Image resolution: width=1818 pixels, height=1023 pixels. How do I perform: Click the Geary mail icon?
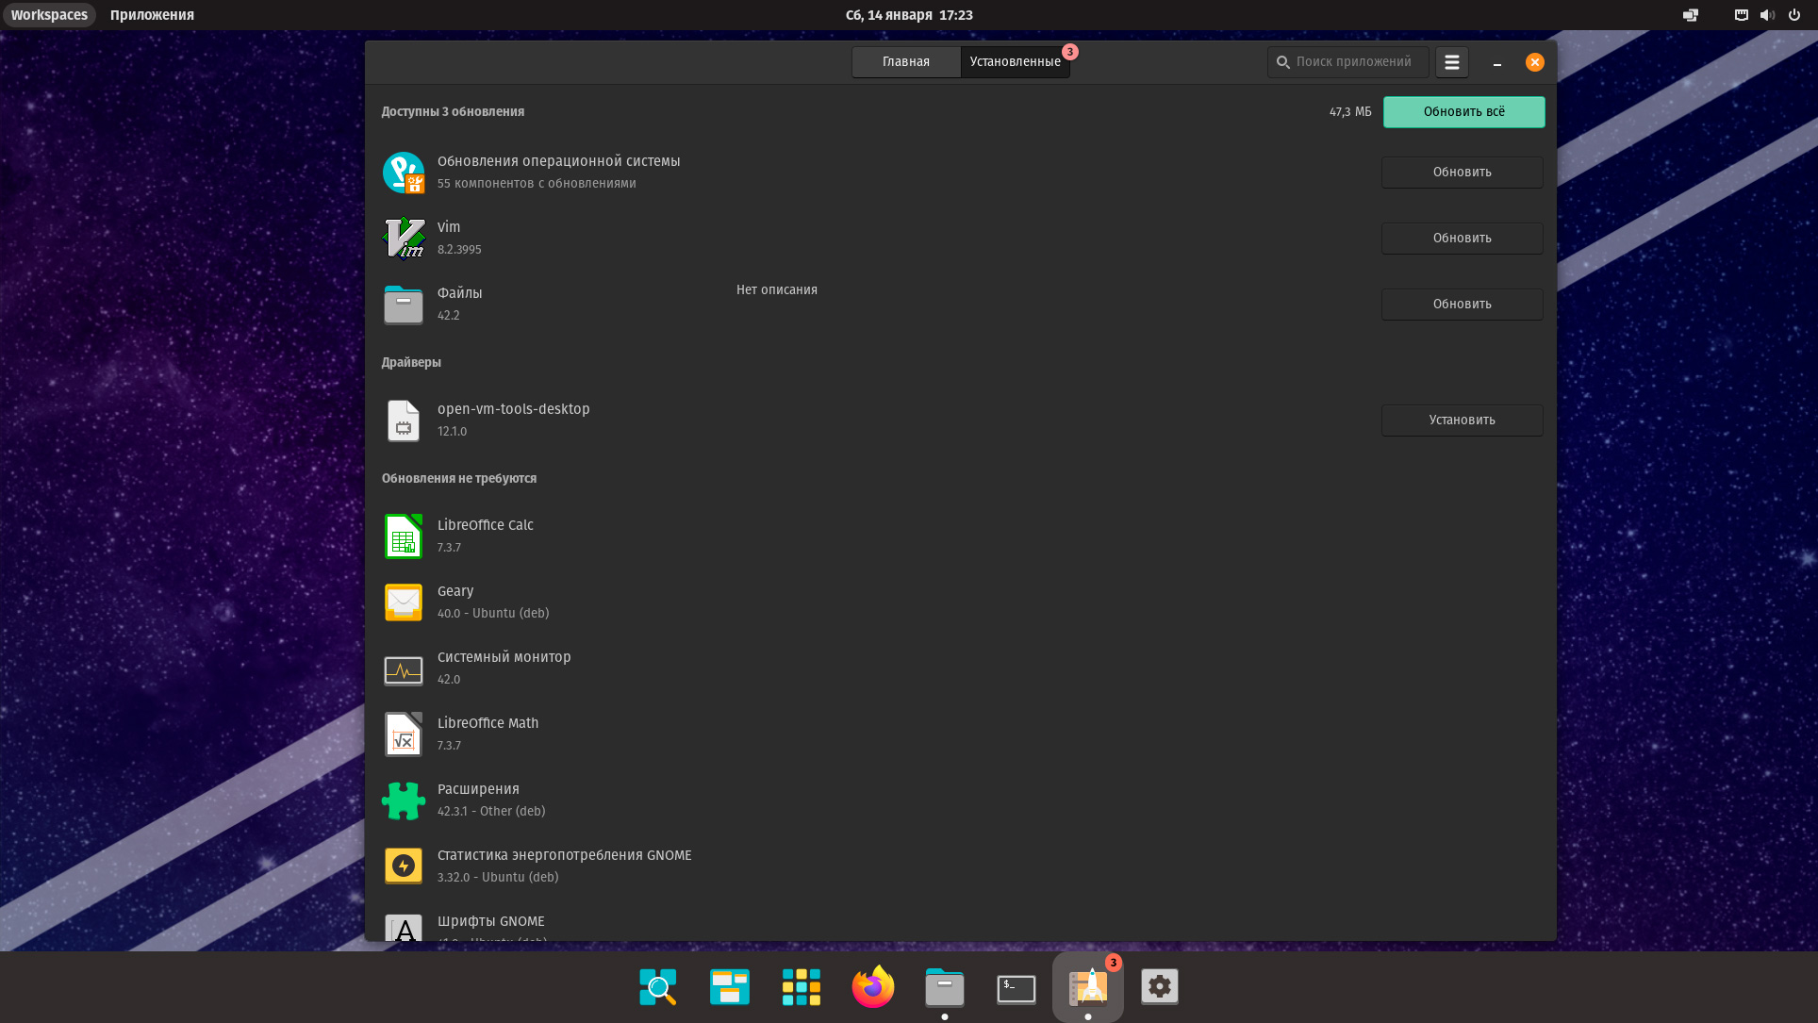pyautogui.click(x=404, y=602)
